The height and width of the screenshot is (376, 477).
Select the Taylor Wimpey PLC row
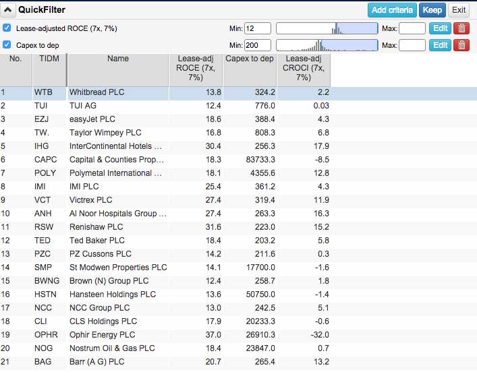pos(239,133)
